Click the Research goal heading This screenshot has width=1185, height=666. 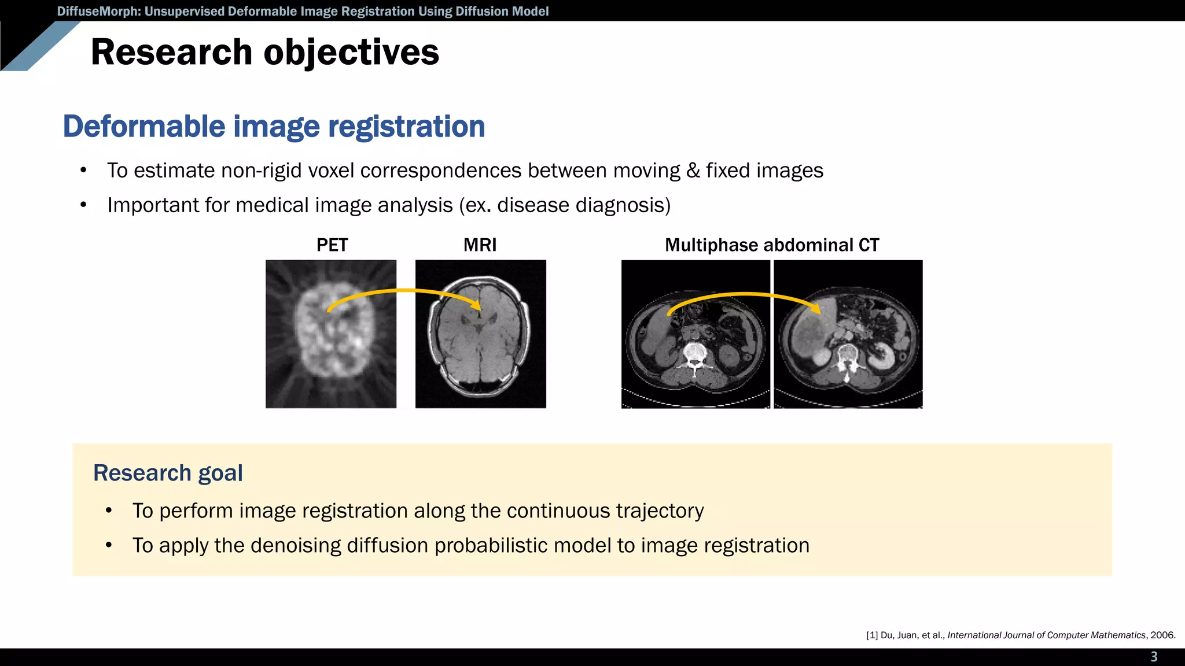pyautogui.click(x=168, y=473)
